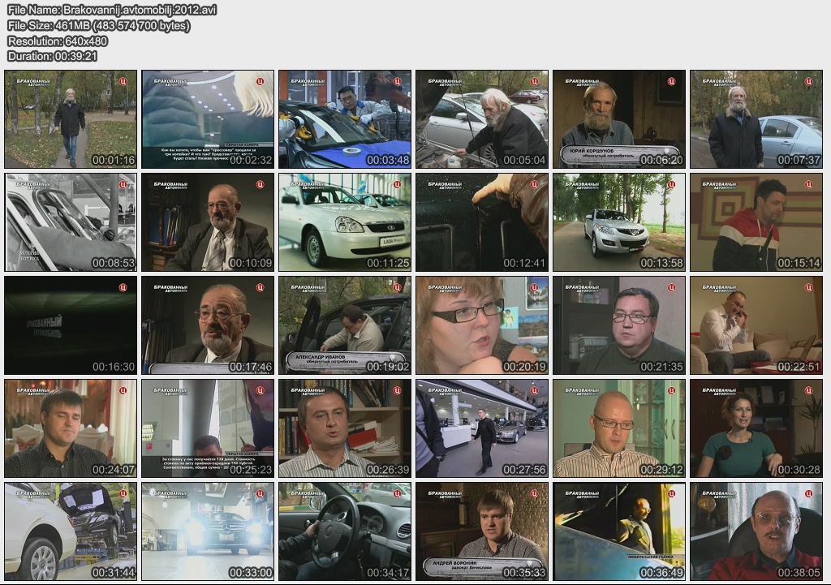
Task: Open the dark title frame at 00:16:30
Action: click(71, 325)
